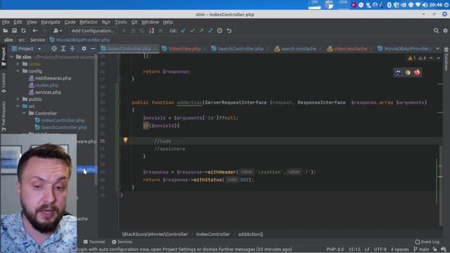Open Event Log
The height and width of the screenshot is (253, 450).
[x=427, y=242]
